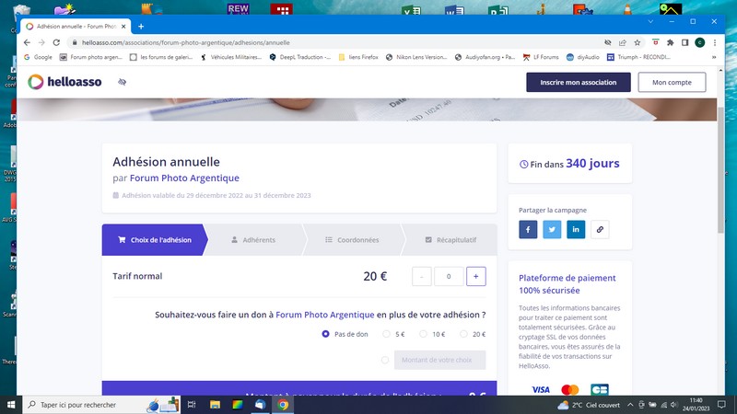Click the Tarif normal quantity field
Image resolution: width=737 pixels, height=414 pixels.
(449, 277)
